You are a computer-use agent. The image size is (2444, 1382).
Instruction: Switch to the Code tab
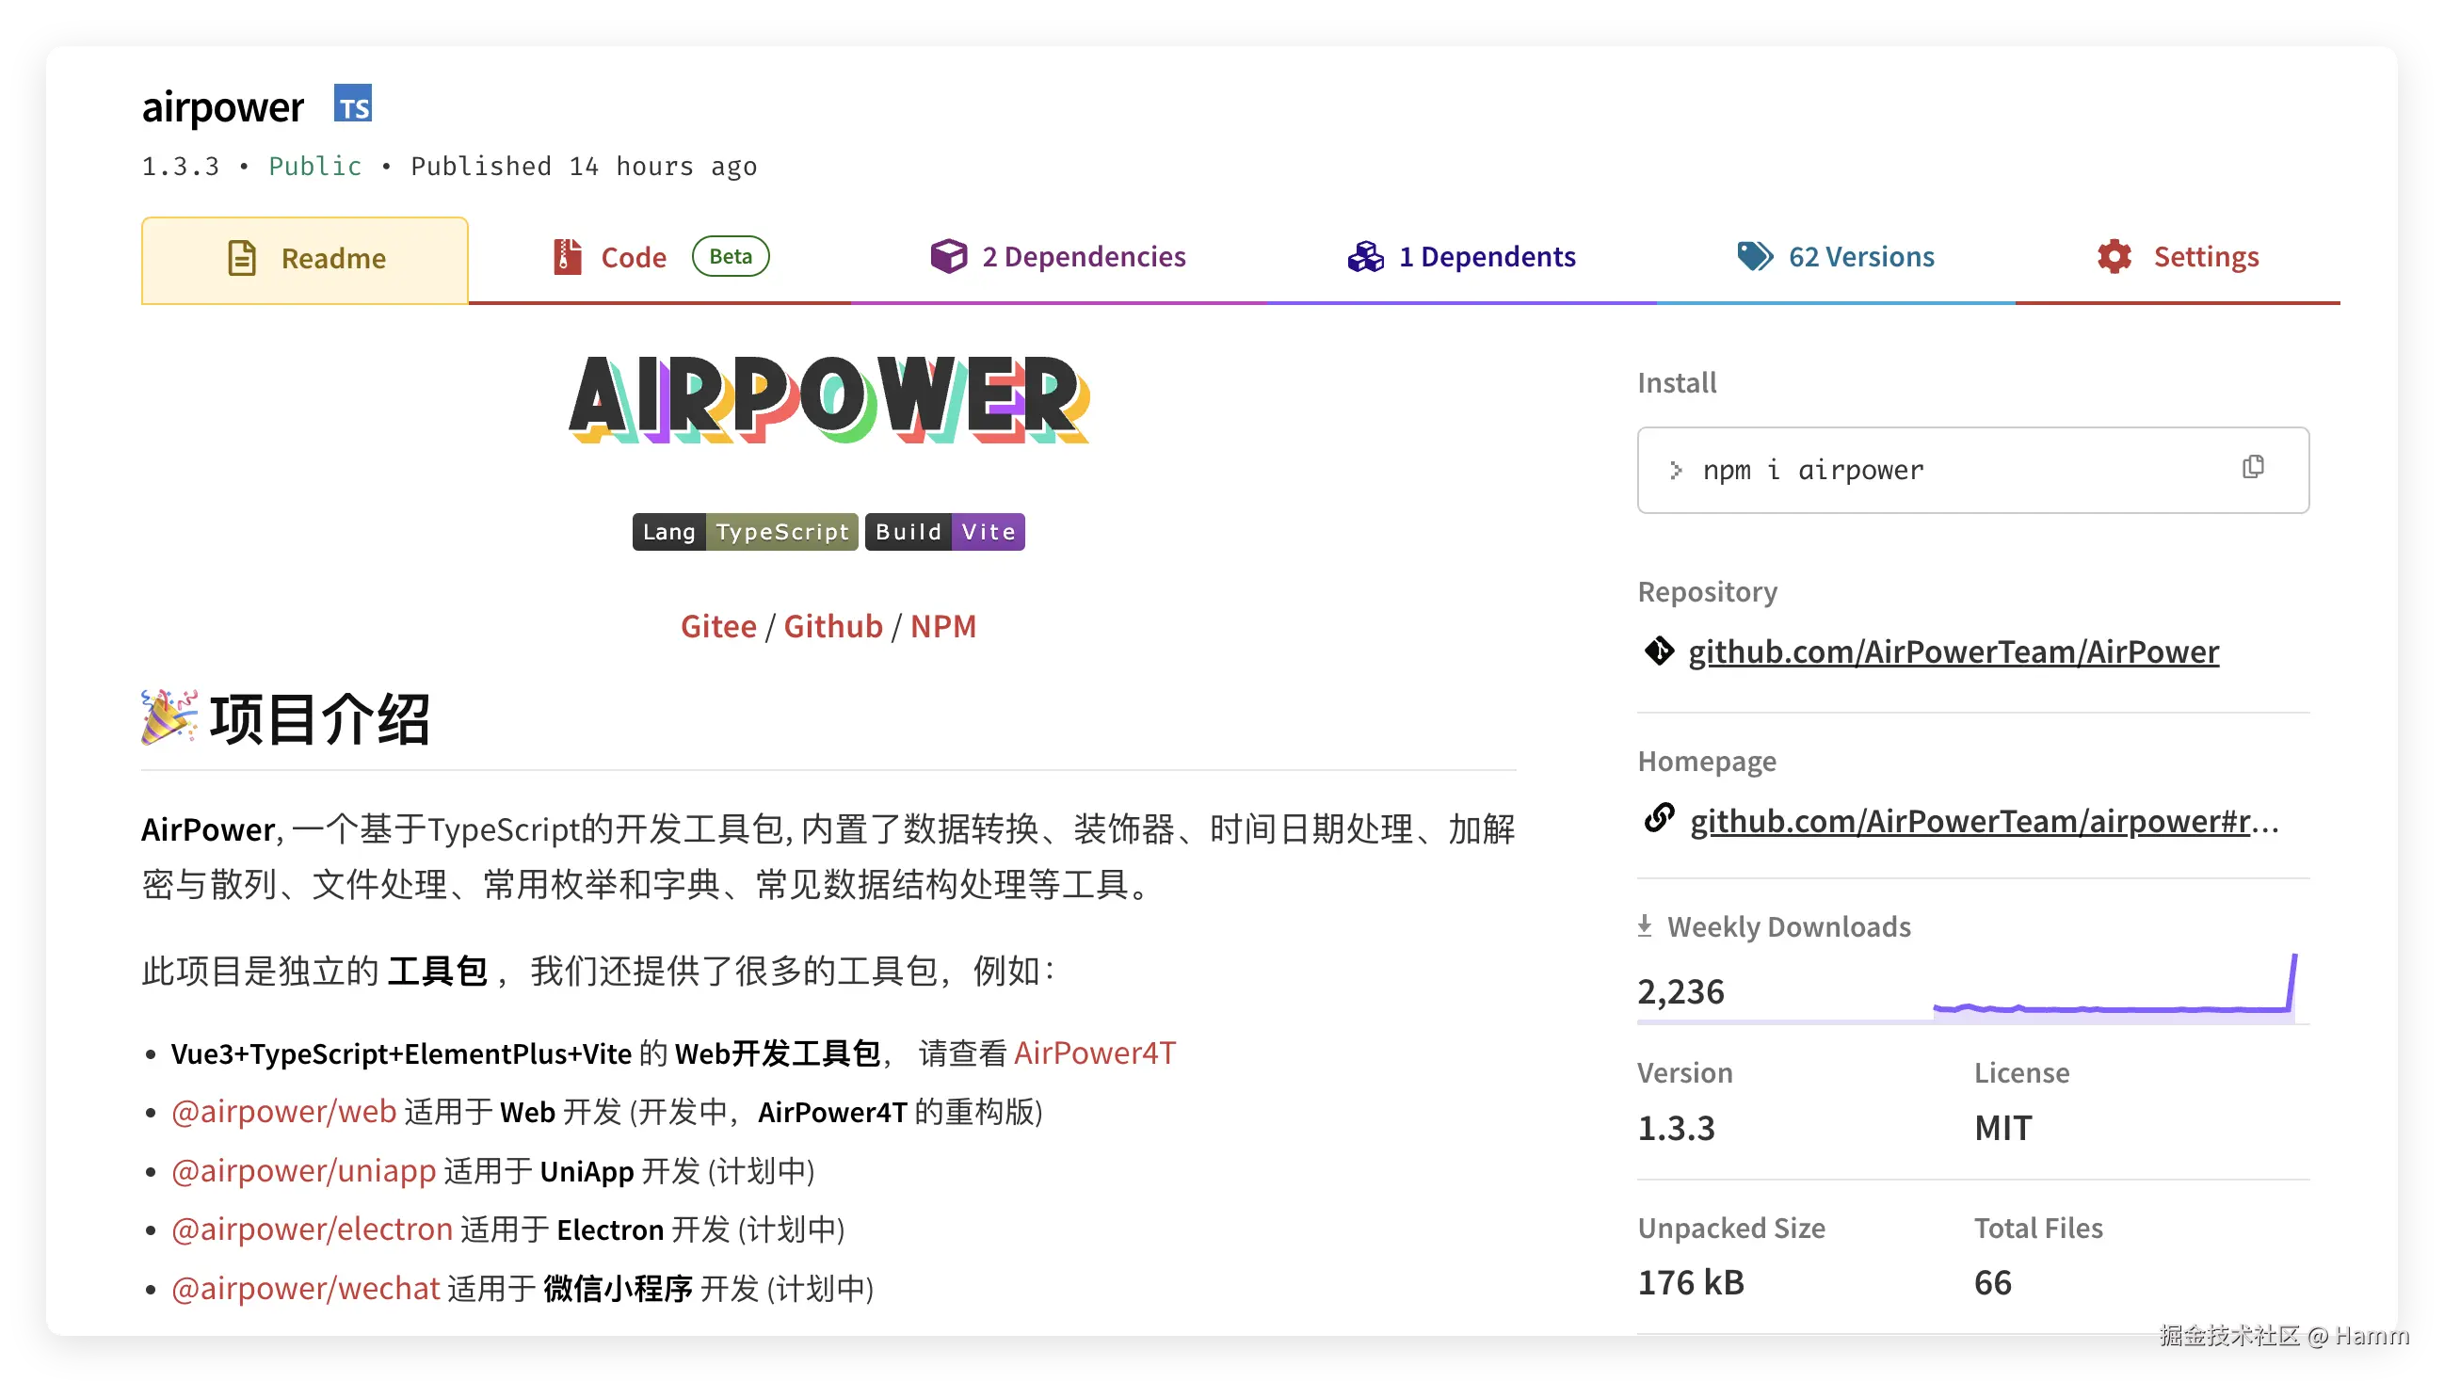[632, 256]
